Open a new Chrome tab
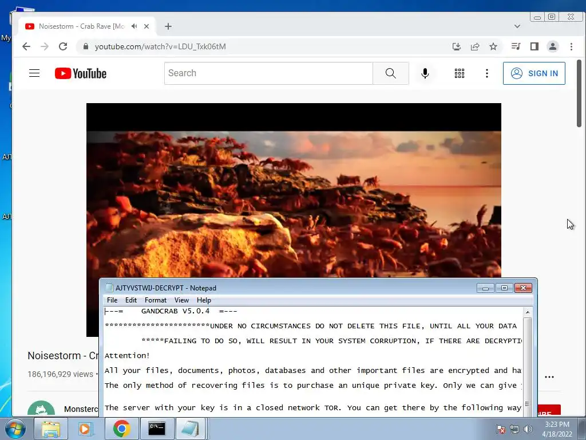This screenshot has height=440, width=586. [x=168, y=26]
